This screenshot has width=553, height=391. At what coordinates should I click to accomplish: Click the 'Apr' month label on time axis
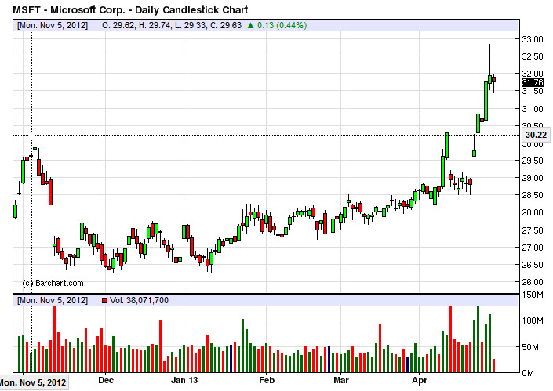click(420, 381)
